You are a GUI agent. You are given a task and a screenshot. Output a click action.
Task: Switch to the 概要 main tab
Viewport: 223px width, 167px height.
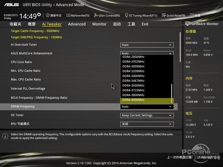(32, 24)
